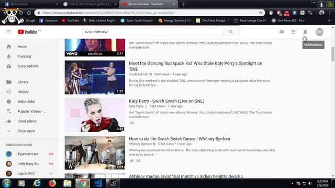Open the create video camera icon
Screen dimensions: 335x188
[x=282, y=32]
